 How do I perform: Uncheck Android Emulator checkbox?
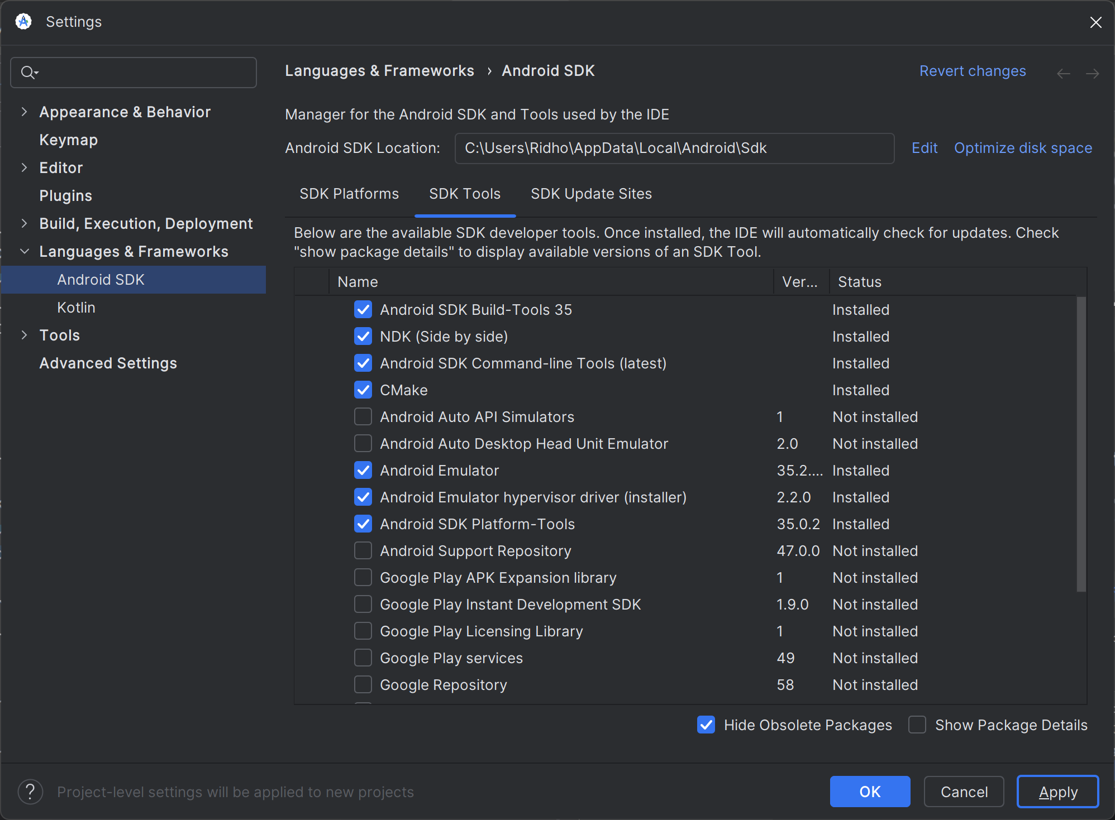coord(363,471)
